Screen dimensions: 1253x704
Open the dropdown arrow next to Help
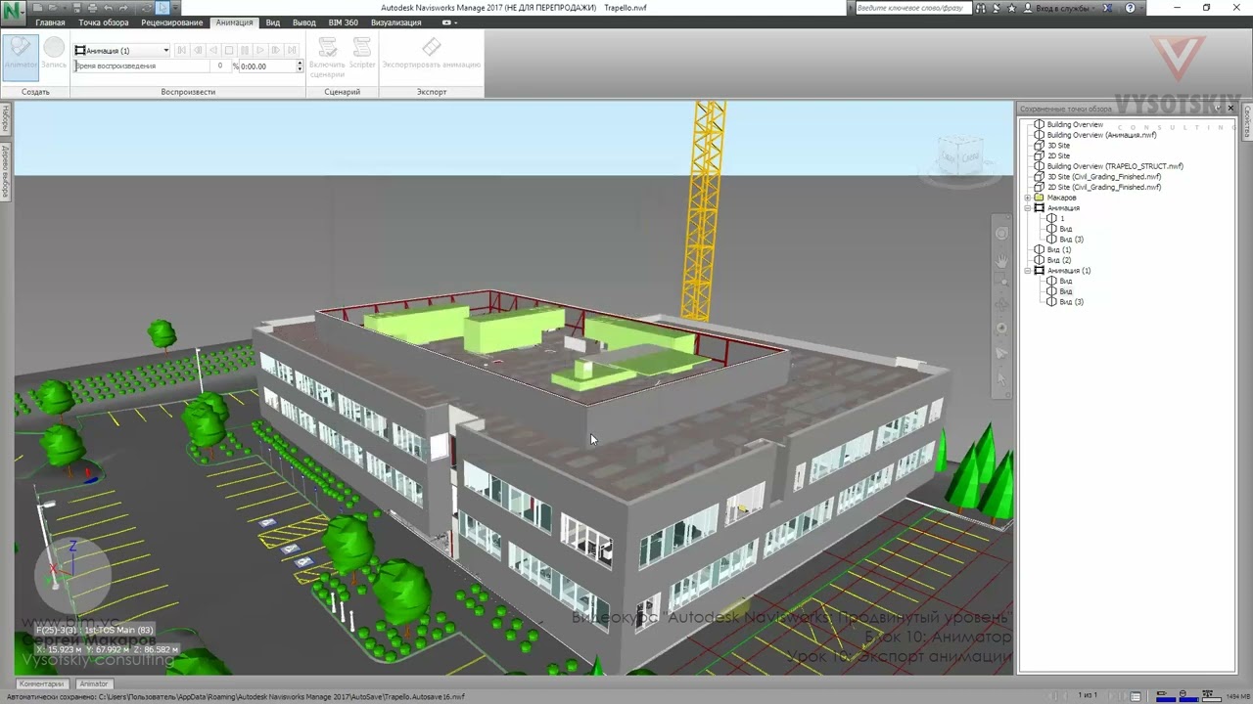pos(1143,8)
